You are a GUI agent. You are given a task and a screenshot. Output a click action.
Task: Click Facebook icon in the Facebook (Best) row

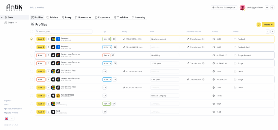point(58,47)
